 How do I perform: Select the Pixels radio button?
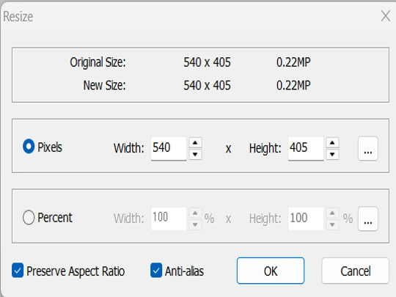click(29, 146)
